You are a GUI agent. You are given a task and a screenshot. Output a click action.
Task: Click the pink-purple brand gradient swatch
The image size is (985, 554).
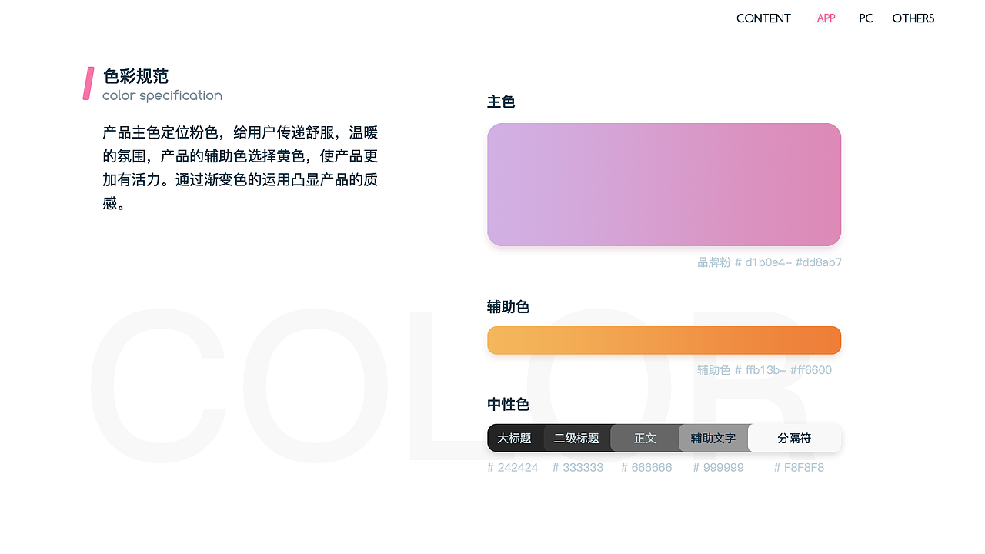(x=664, y=185)
